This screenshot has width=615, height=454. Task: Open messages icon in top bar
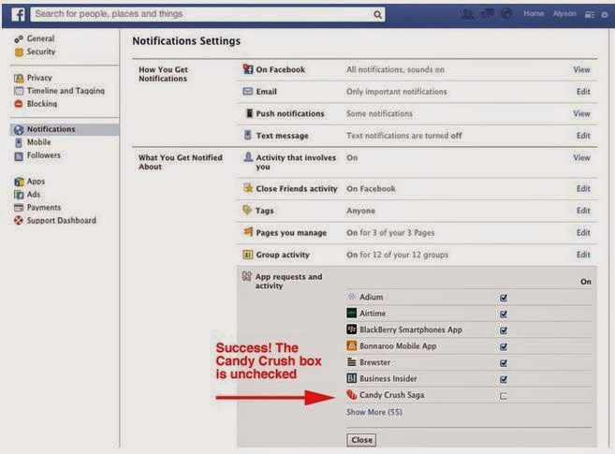(x=487, y=14)
